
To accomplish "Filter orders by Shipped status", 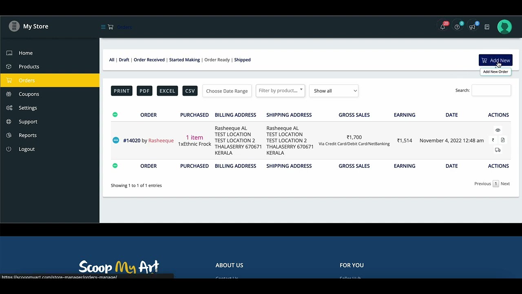I will (242, 60).
